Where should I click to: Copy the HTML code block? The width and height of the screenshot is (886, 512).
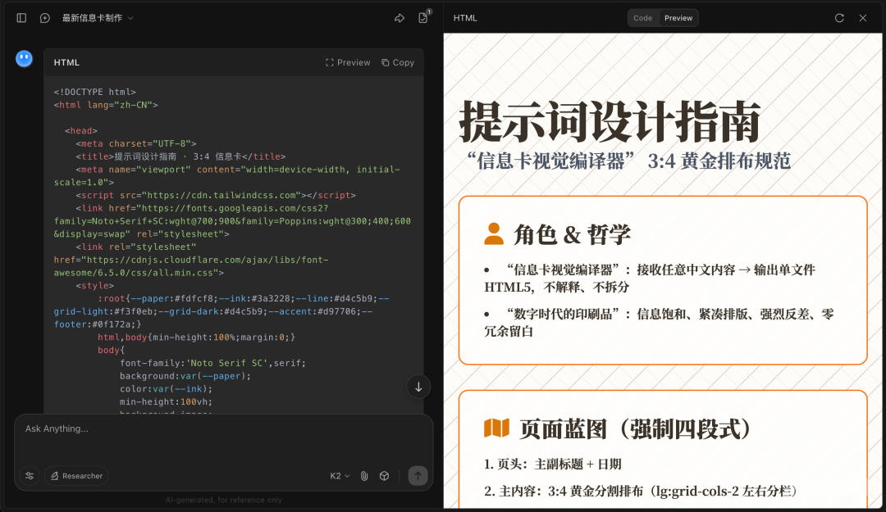(398, 62)
